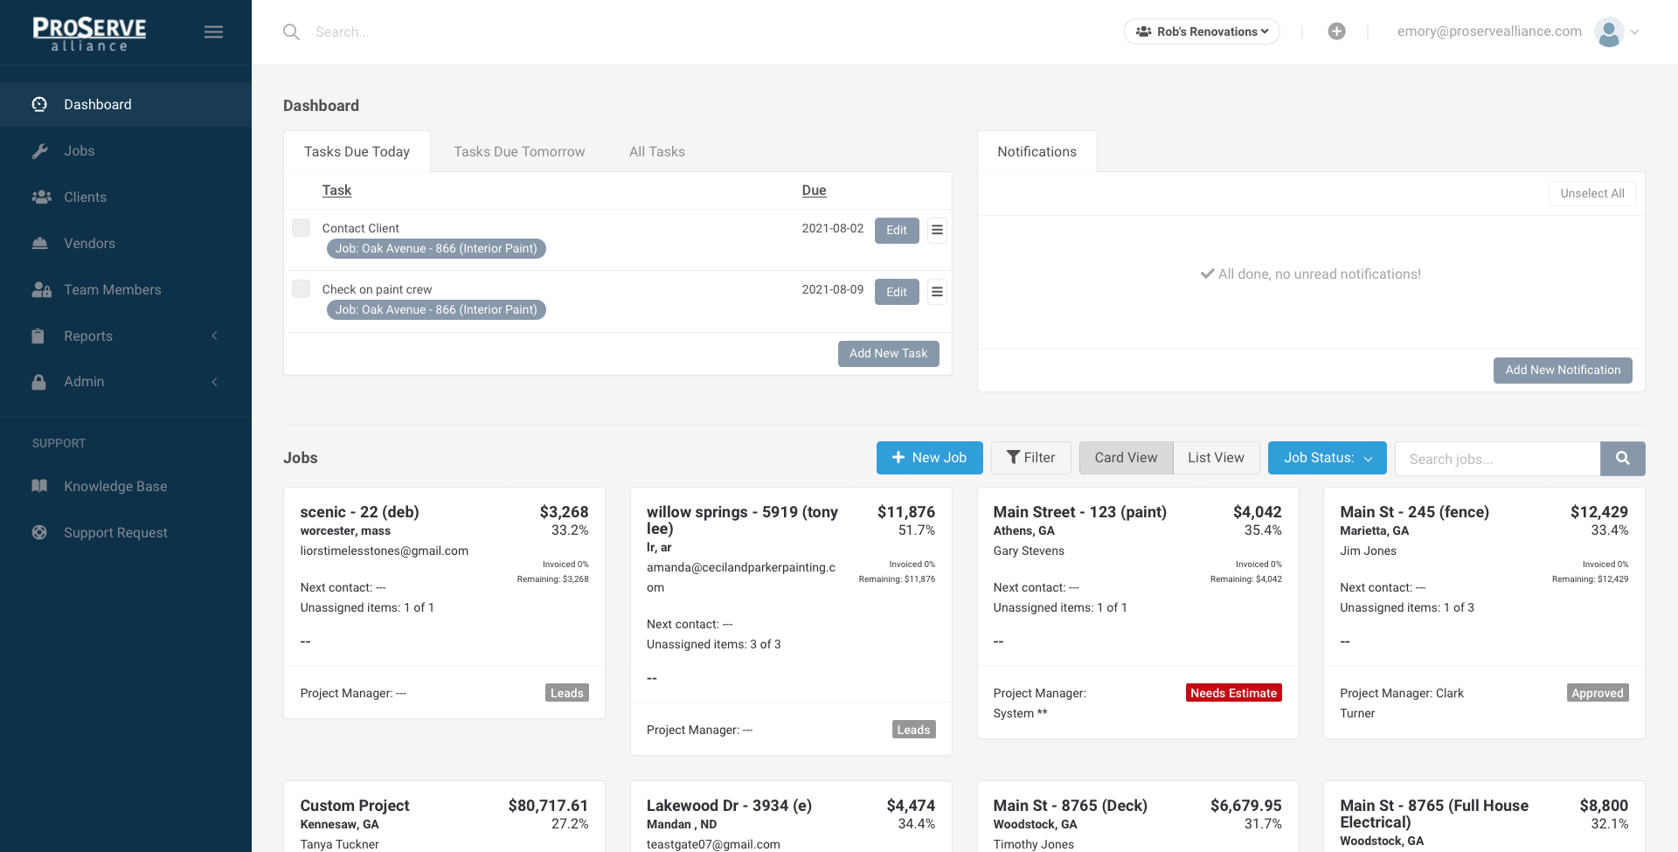1678x852 pixels.
Task: Open the Rob's Renovations account dropdown
Action: pos(1202,31)
